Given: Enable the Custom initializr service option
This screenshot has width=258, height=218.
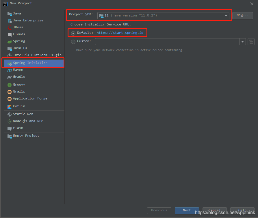Looking at the screenshot, I should (x=73, y=42).
